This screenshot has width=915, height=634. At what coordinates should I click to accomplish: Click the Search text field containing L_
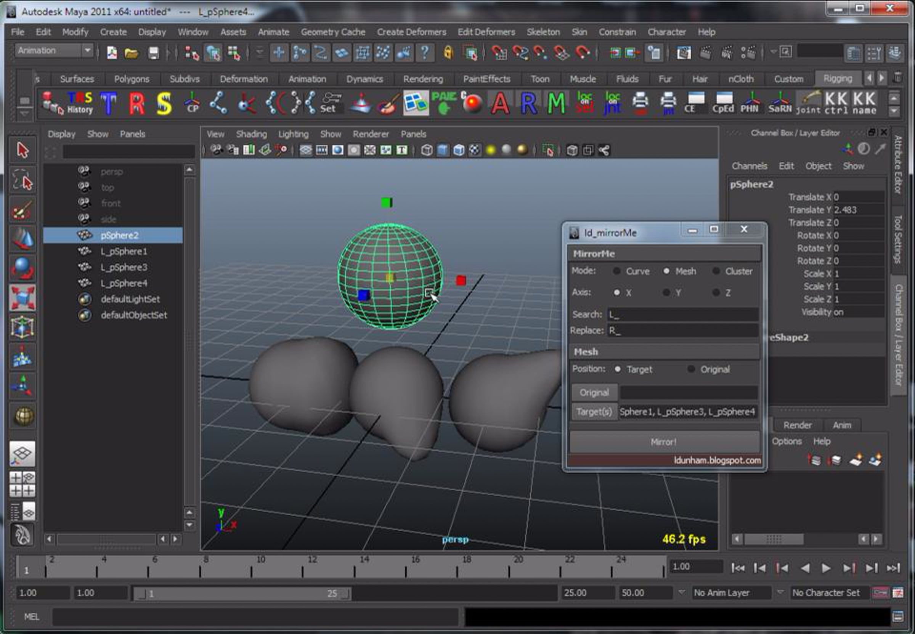pyautogui.click(x=683, y=315)
